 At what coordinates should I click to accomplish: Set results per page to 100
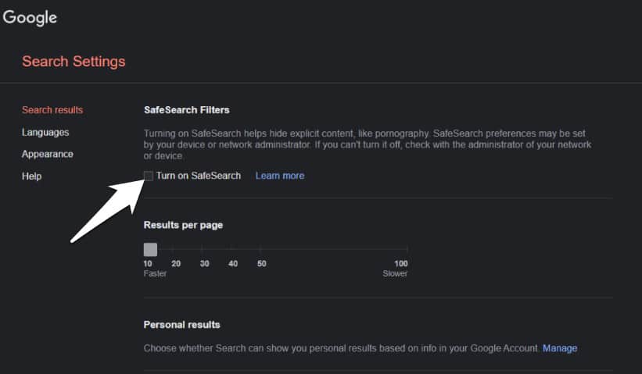click(407, 248)
